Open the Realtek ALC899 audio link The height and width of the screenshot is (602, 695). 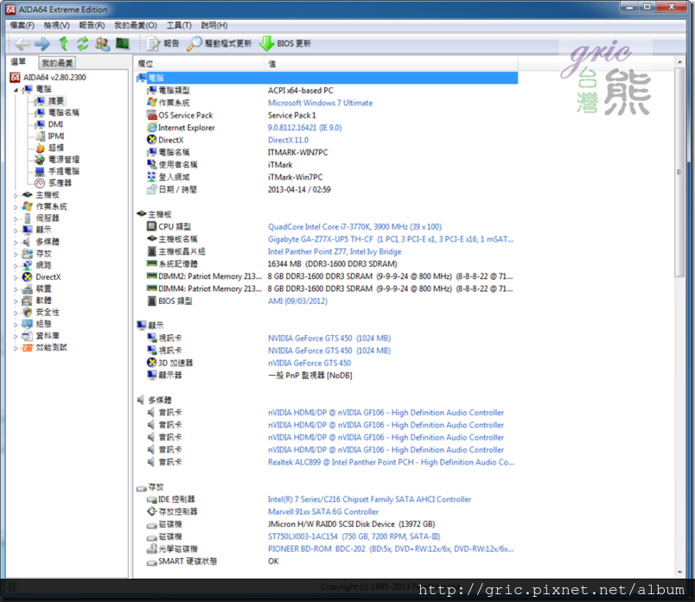tap(391, 462)
